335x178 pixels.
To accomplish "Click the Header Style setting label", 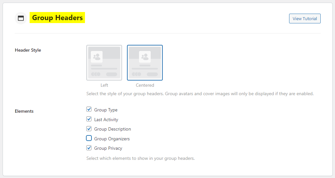I will tap(28, 50).
